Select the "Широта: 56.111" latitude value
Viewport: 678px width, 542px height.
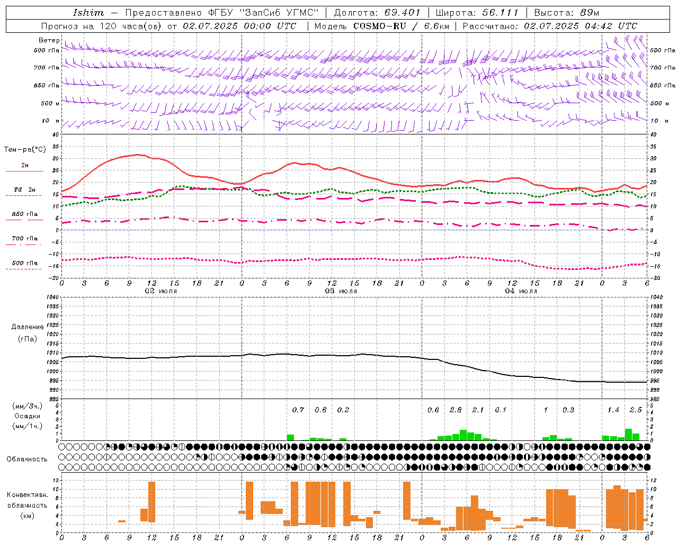[x=477, y=13]
